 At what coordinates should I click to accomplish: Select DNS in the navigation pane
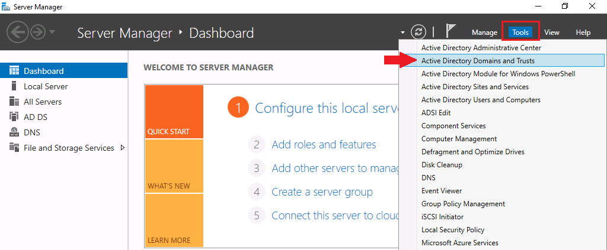[63, 132]
